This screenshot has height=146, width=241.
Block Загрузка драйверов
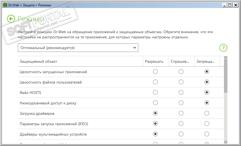tap(207, 113)
